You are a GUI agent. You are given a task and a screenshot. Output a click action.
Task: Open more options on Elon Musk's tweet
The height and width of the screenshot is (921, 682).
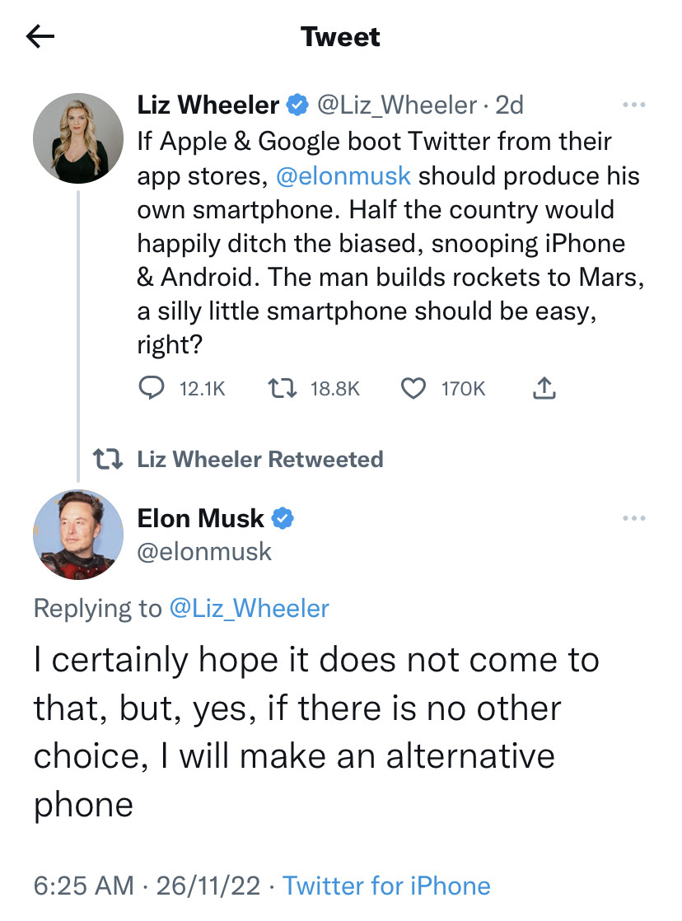point(633,518)
